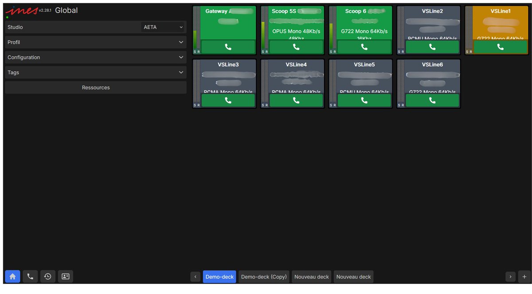The width and height of the screenshot is (532, 294).
Task: Select the VSLine6 tile title
Action: pos(432,65)
